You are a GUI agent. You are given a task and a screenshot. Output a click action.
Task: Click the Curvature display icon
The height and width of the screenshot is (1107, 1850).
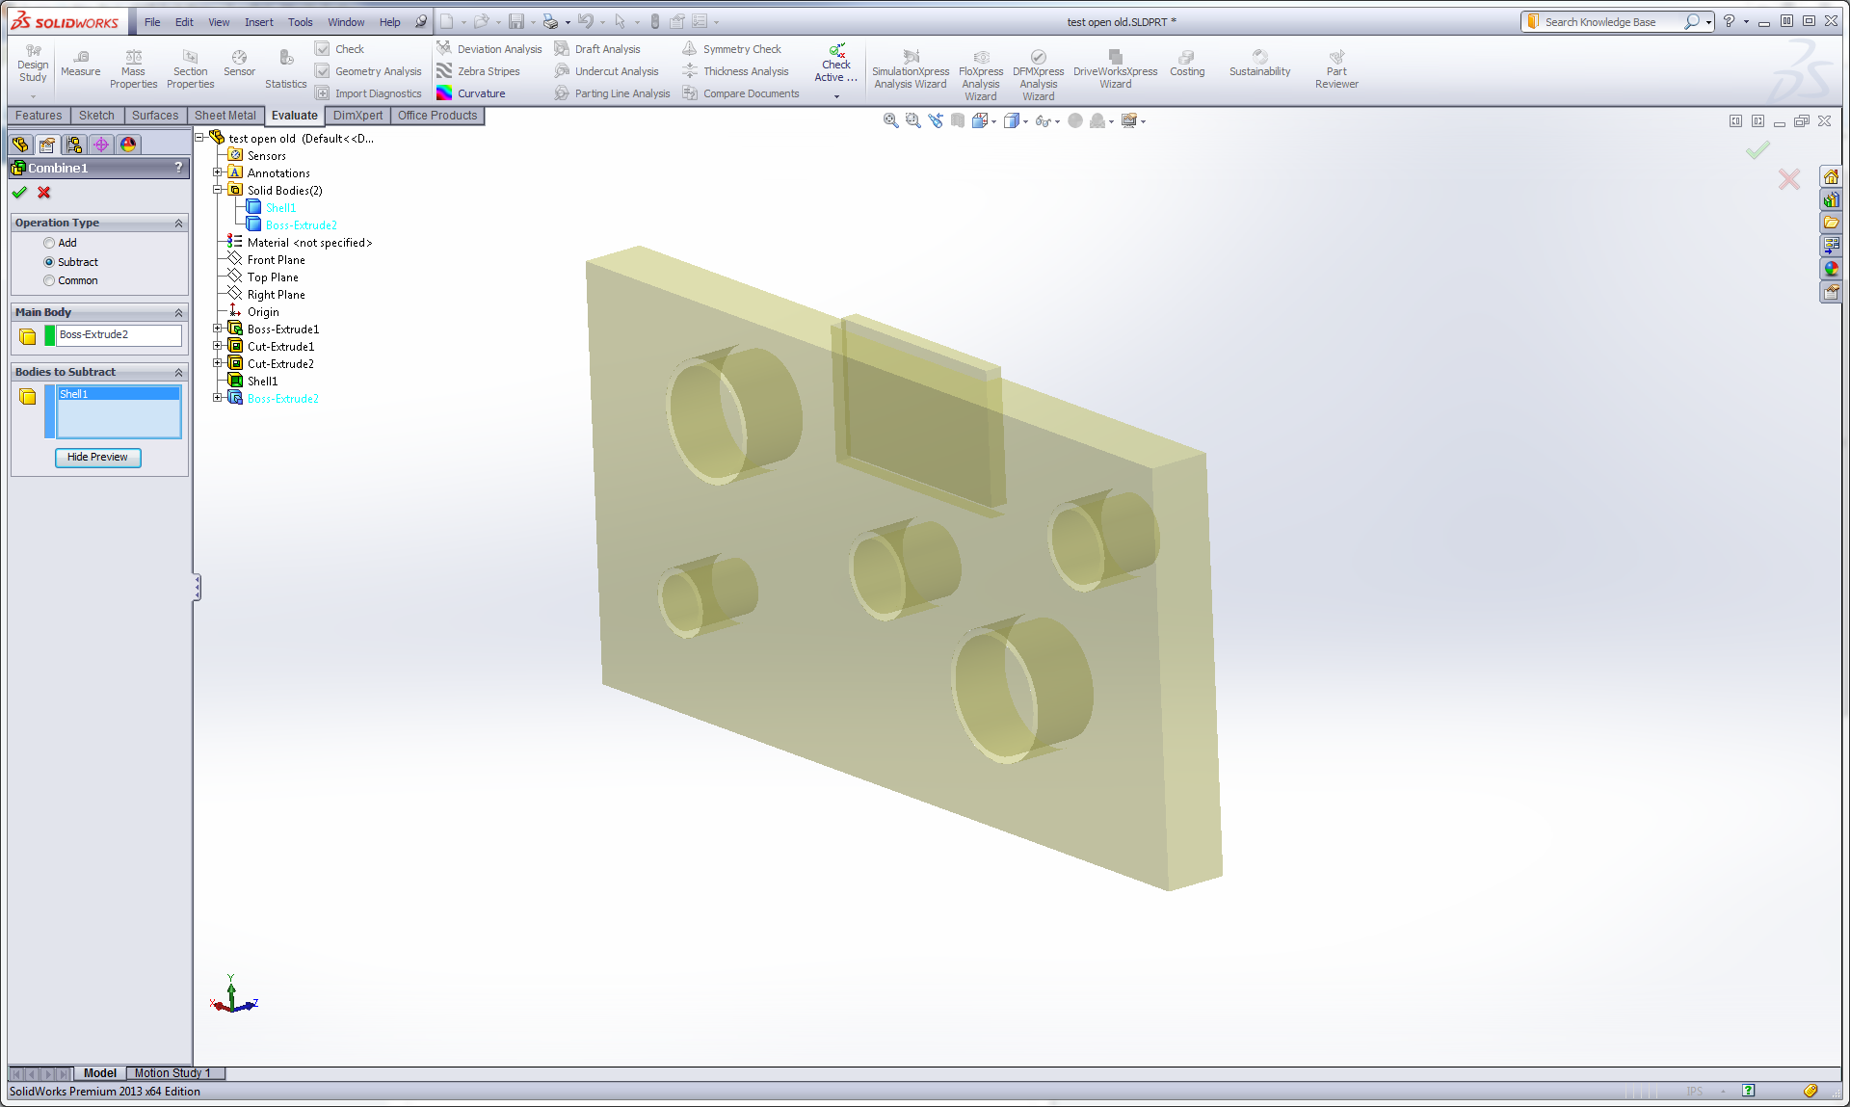pos(444,93)
